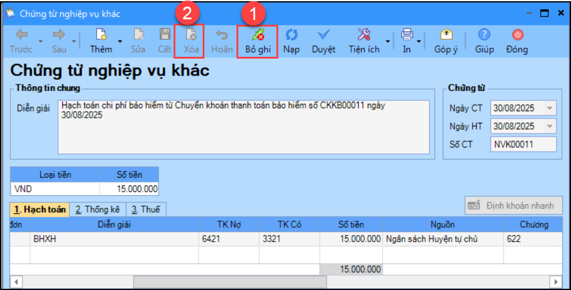Click the In printer icon
571x290 pixels.
coord(406,34)
